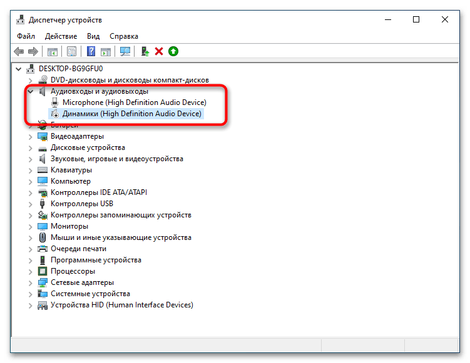Click the HID devices category icon
The height and width of the screenshot is (363, 470).
[x=43, y=305]
